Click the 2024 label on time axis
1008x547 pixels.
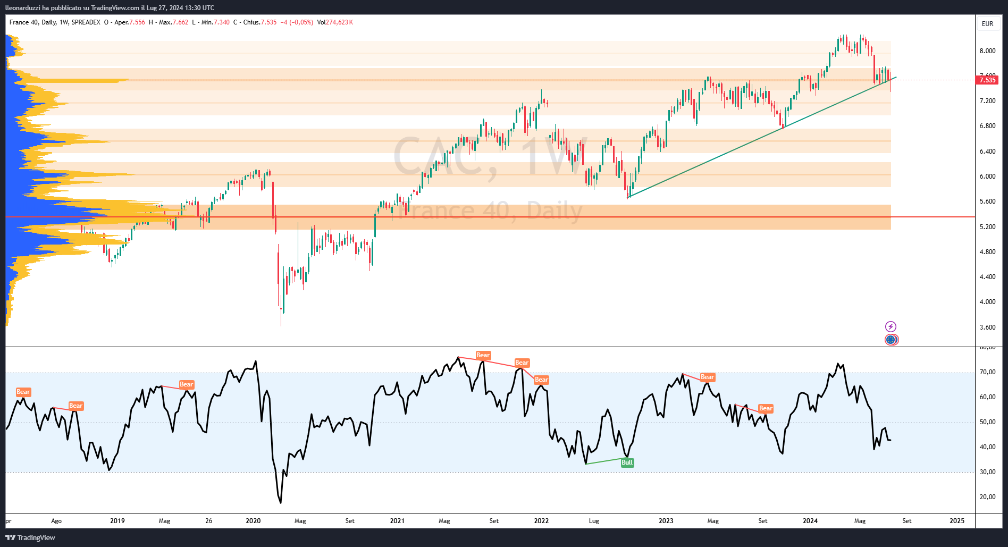810,521
